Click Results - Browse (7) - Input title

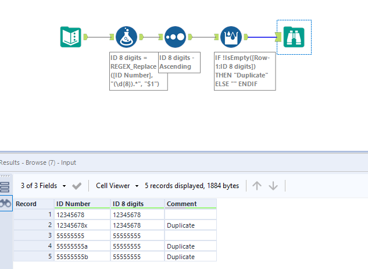click(x=38, y=162)
